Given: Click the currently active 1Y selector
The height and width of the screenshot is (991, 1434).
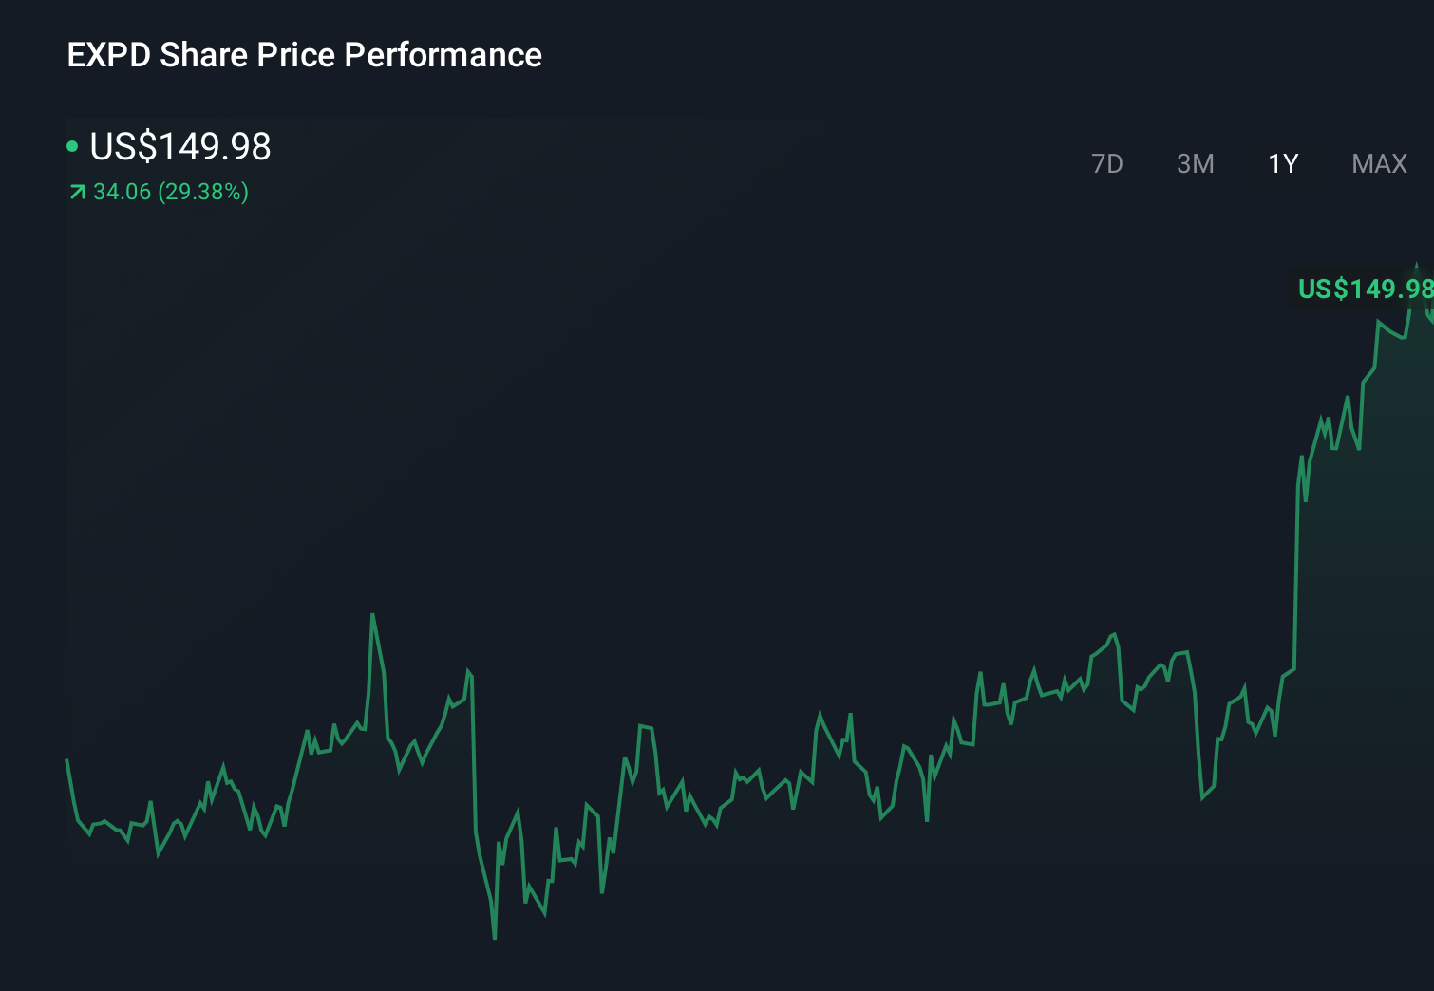Looking at the screenshot, I should [1282, 163].
